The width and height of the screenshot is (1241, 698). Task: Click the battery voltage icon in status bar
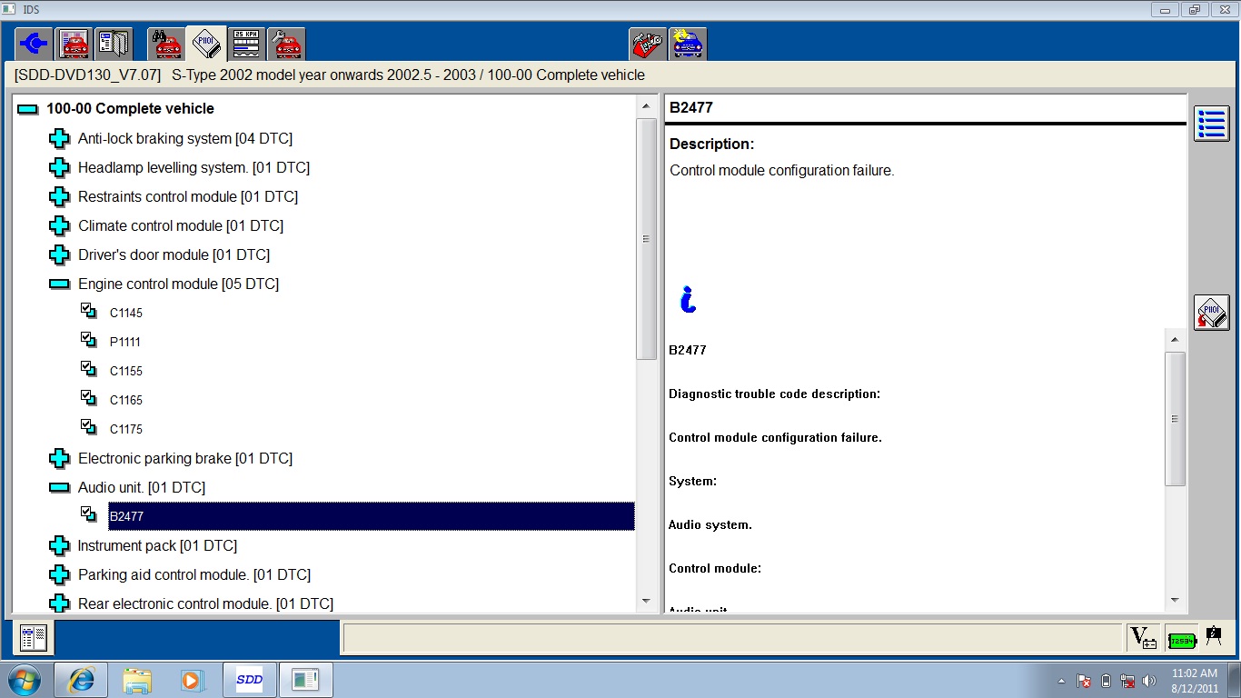pos(1143,638)
